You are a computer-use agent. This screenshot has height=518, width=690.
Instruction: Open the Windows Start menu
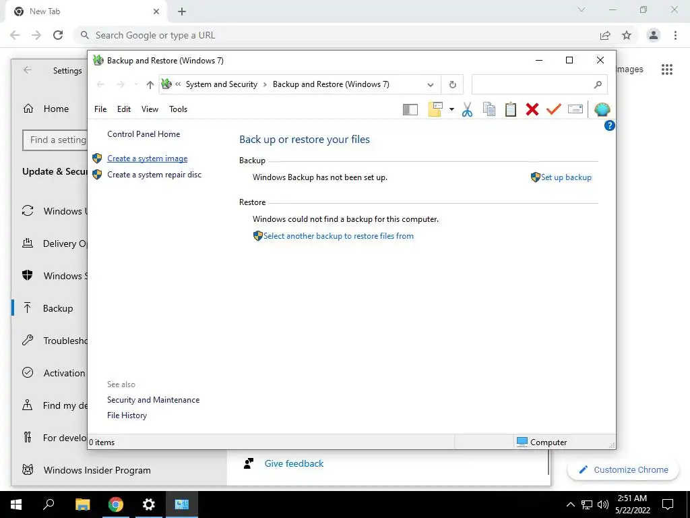coord(16,505)
